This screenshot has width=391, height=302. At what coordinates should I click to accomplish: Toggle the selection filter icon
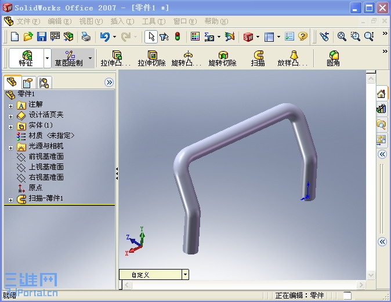coord(164,37)
